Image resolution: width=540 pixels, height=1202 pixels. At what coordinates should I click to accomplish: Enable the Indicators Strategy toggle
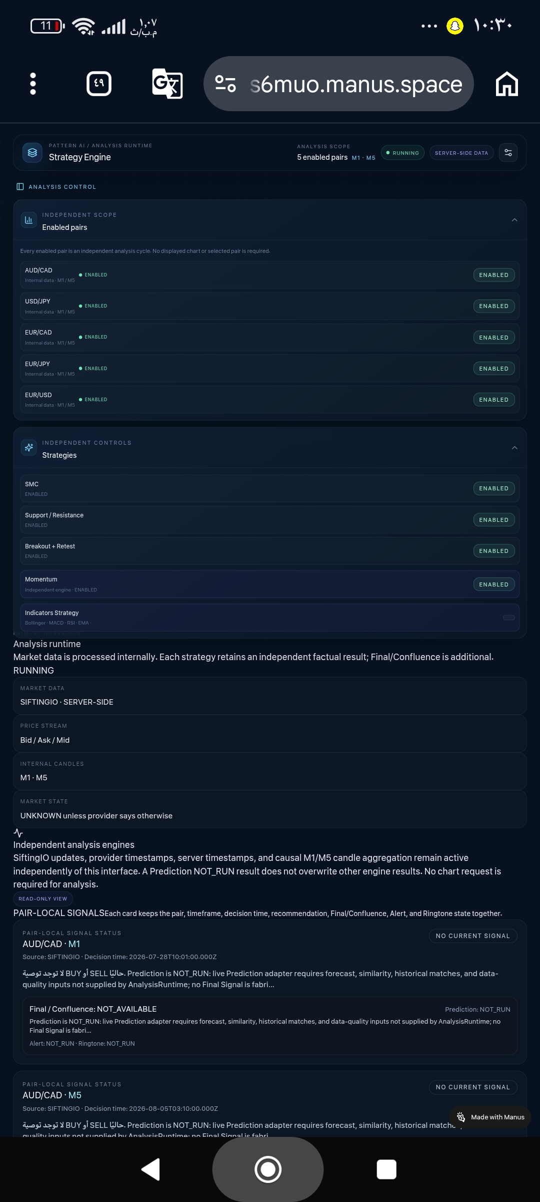pyautogui.click(x=509, y=618)
